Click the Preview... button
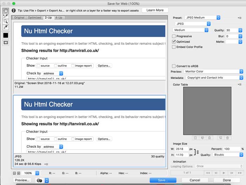 click(x=22, y=180)
